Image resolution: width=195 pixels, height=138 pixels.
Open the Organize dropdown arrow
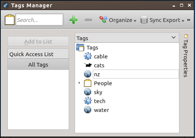coord(135,21)
